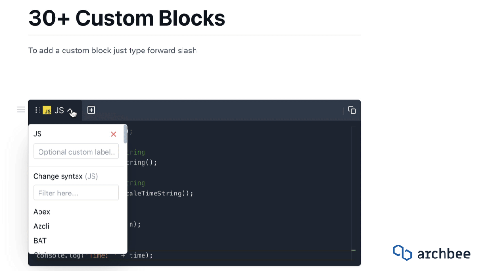Select the JS code tab label

point(59,110)
